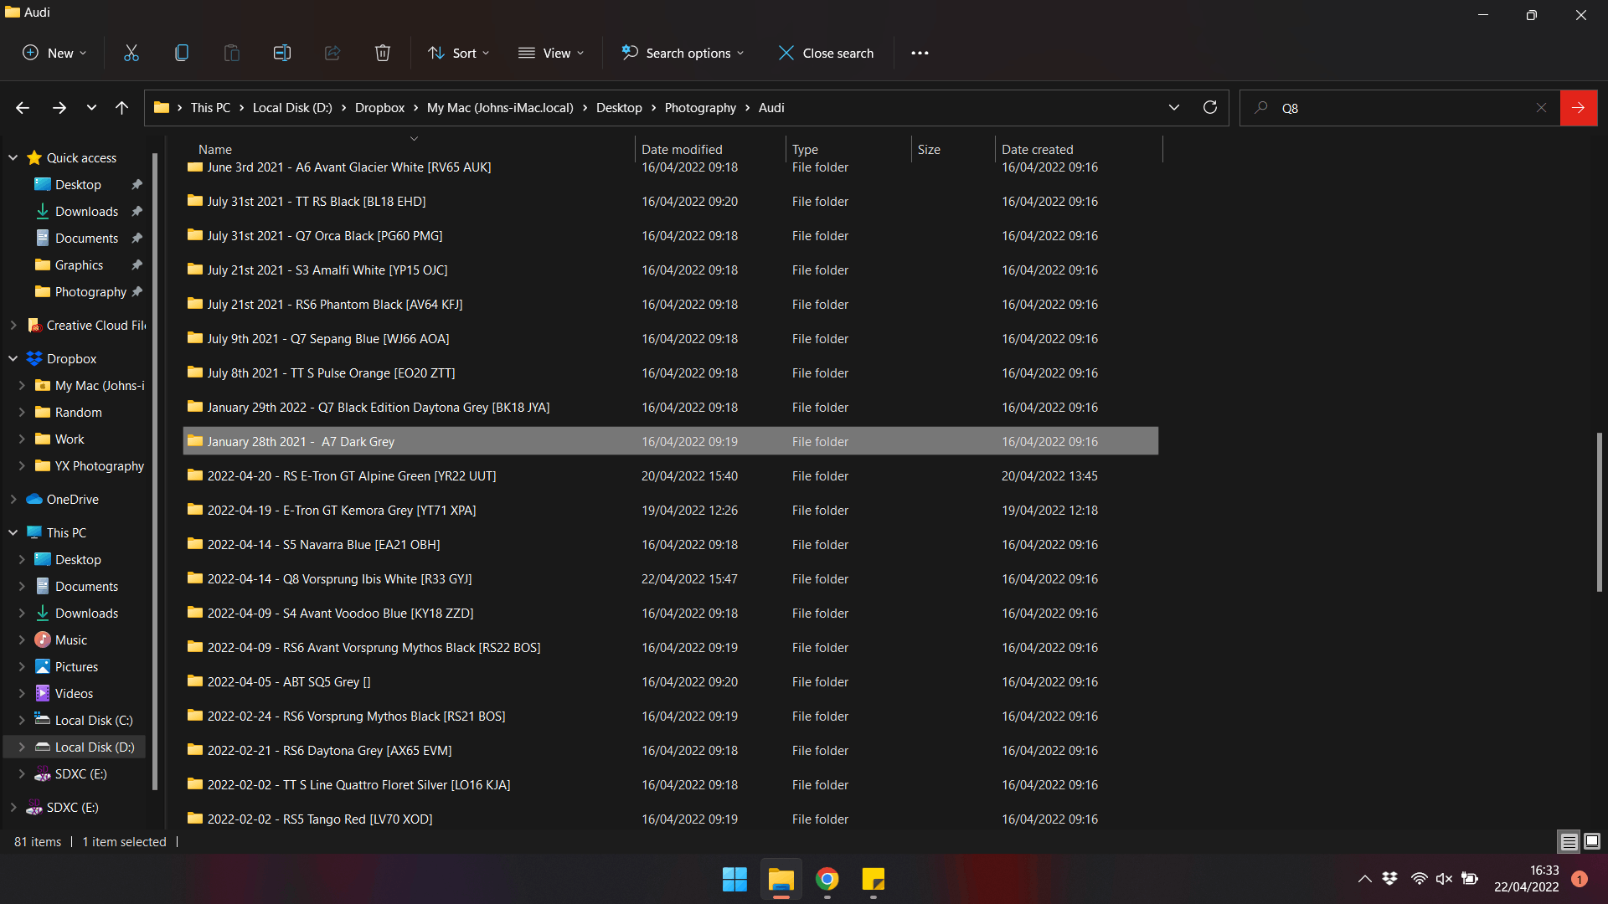Run search with the red arrow button
Screen dimensions: 1608x904
coord(1579,108)
